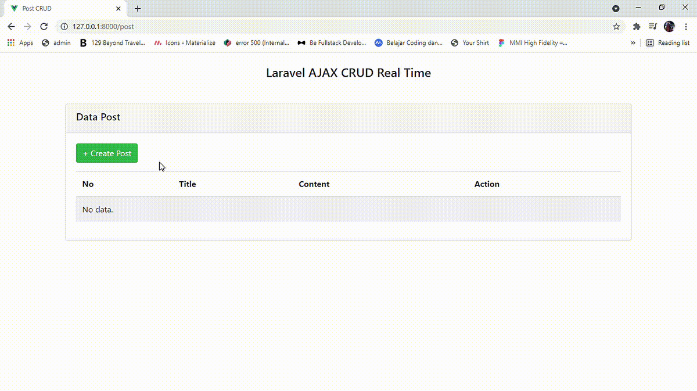Reload the page with the refresh button
Screen dimensions: 697x391
44,26
